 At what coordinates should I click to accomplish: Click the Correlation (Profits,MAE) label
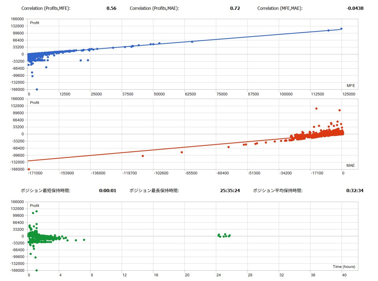pos(154,8)
